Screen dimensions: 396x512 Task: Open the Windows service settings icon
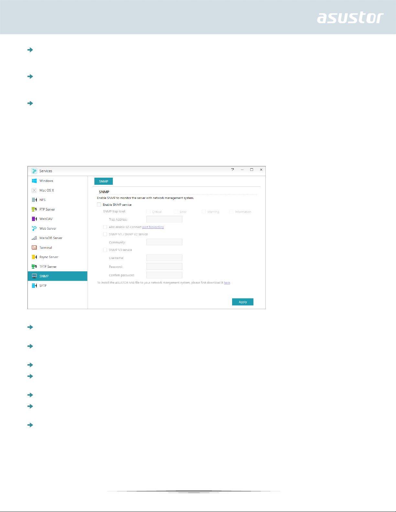click(x=34, y=181)
